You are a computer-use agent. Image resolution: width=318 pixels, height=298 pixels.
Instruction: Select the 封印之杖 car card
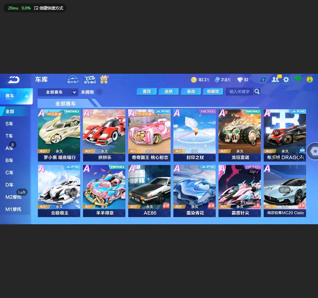point(194,135)
